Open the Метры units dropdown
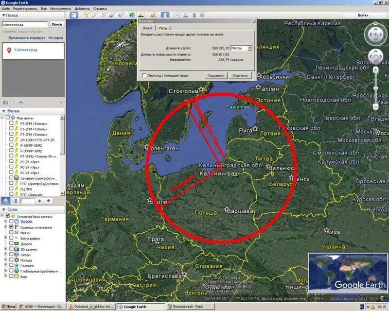The height and width of the screenshot is (311, 389). coord(250,48)
